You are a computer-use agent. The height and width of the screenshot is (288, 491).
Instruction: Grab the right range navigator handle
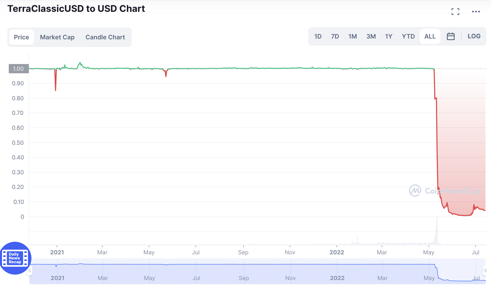coord(485,271)
